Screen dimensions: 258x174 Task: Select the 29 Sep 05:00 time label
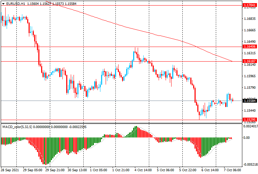tap(32, 170)
